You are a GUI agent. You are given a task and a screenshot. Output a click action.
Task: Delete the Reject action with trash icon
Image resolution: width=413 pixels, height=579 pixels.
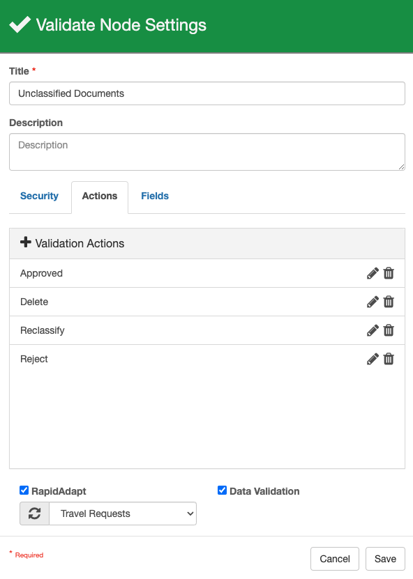pos(389,359)
